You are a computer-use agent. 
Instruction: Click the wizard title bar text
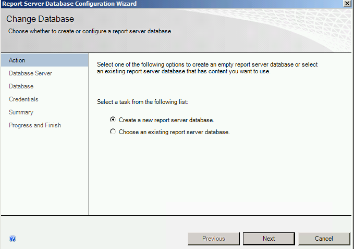pos(69,4)
